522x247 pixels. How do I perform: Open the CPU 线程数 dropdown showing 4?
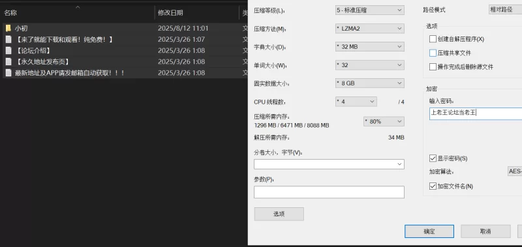click(356, 102)
